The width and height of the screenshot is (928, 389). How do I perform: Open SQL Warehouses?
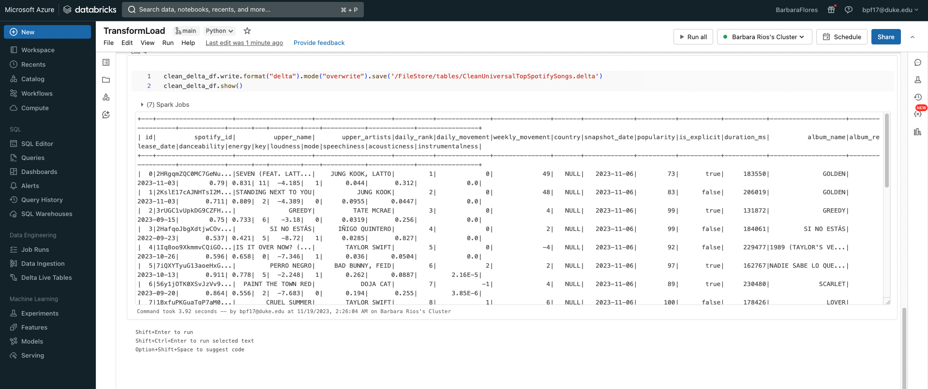(46, 214)
